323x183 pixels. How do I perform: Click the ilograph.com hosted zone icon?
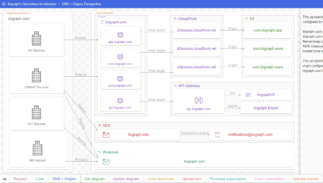[102, 22]
